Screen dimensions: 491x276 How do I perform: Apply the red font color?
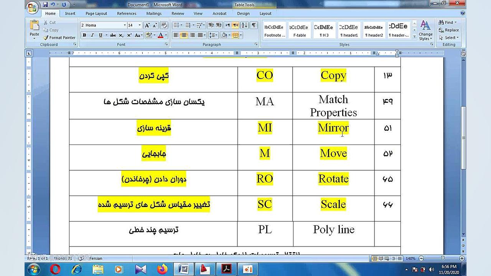coord(161,35)
